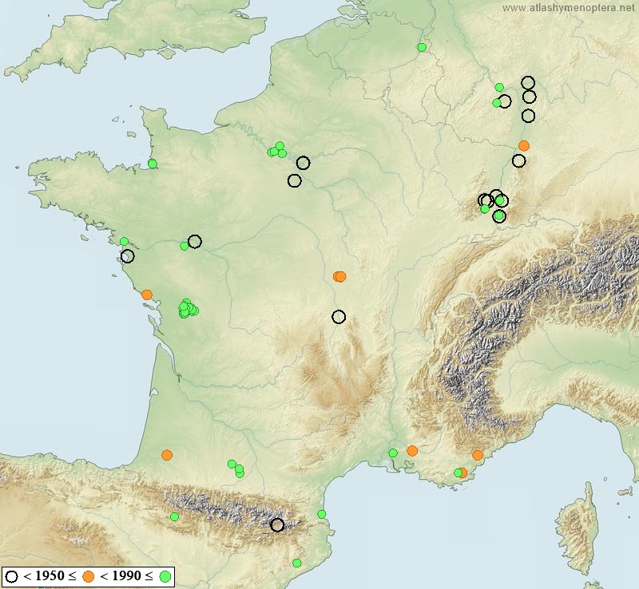Image resolution: width=639 pixels, height=589 pixels.
Task: Click black circle on the Loire beside green marker
Action: (195, 242)
